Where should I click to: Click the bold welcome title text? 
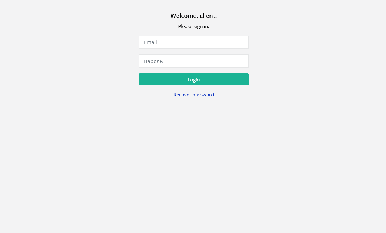click(193, 16)
